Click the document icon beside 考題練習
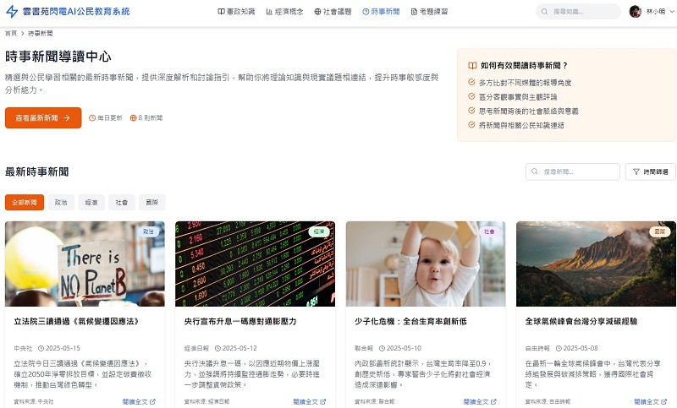The height and width of the screenshot is (408, 677). pyautogui.click(x=414, y=12)
